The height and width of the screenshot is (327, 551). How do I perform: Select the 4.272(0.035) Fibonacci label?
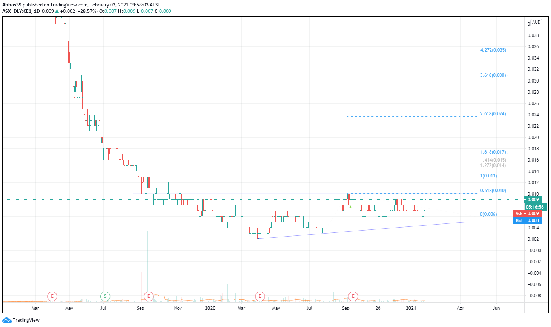(493, 50)
